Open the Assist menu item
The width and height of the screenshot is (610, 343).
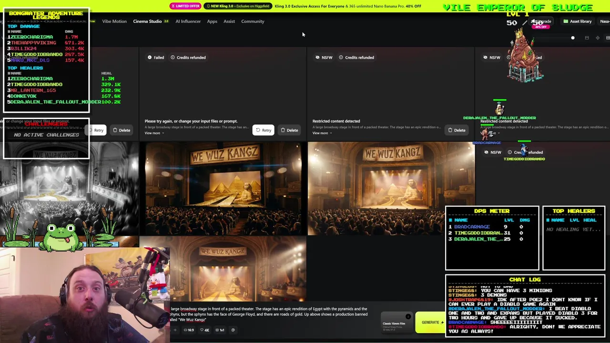229,21
